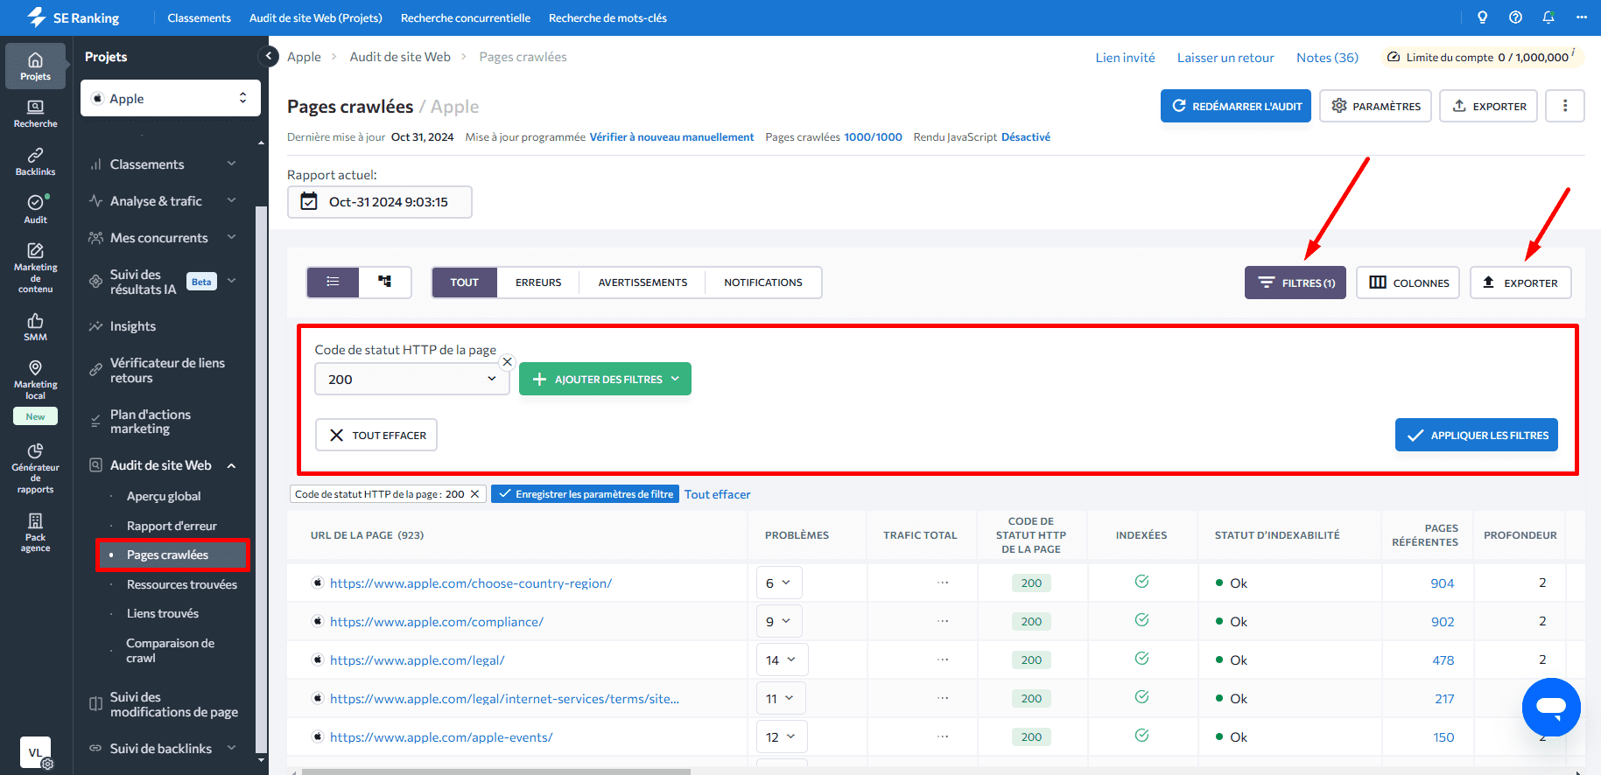The image size is (1601, 775).
Task: Open Générateur de rapports sidebar icon
Action: (x=35, y=467)
